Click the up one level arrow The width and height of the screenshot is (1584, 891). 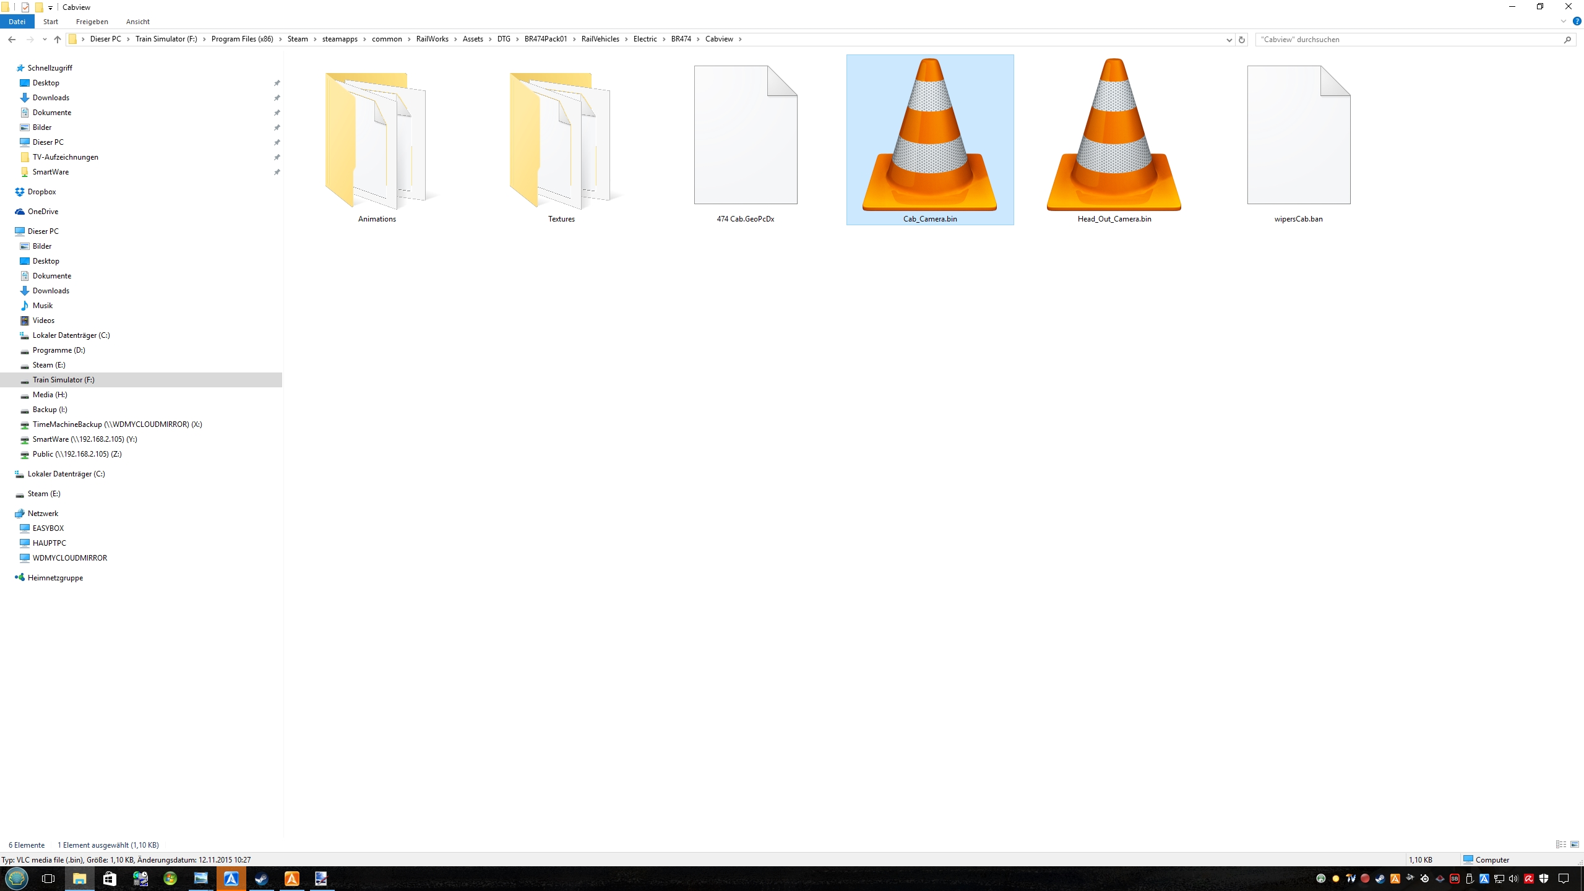click(x=58, y=39)
